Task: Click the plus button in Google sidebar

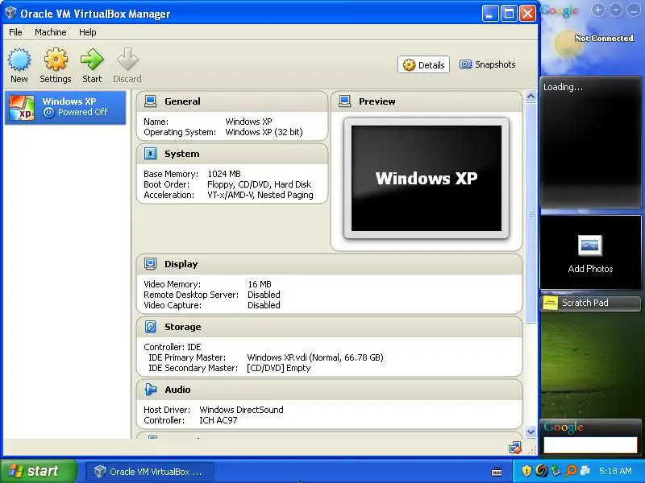Action: pos(598,10)
